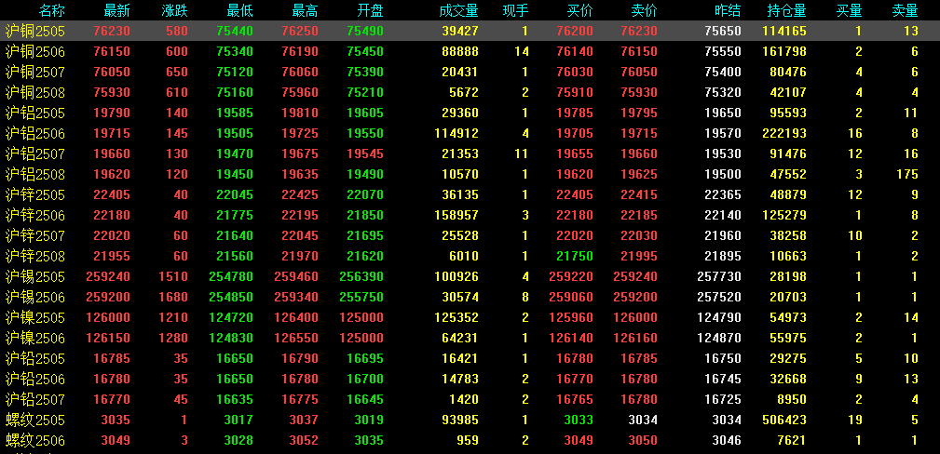
Task: Click sell volume 175 of 沪铝2508
Action: tap(907, 174)
